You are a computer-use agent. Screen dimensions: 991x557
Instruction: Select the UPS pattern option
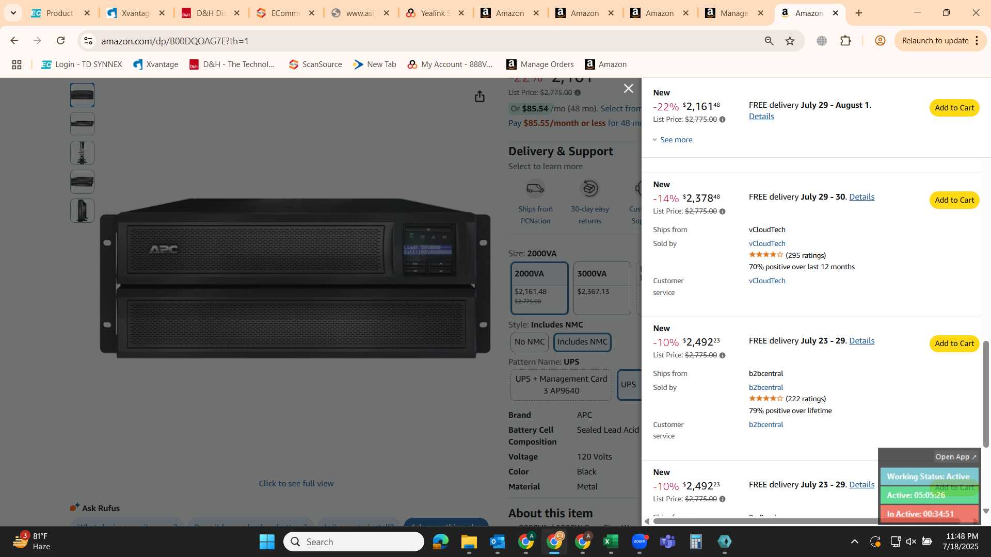pyautogui.click(x=629, y=385)
